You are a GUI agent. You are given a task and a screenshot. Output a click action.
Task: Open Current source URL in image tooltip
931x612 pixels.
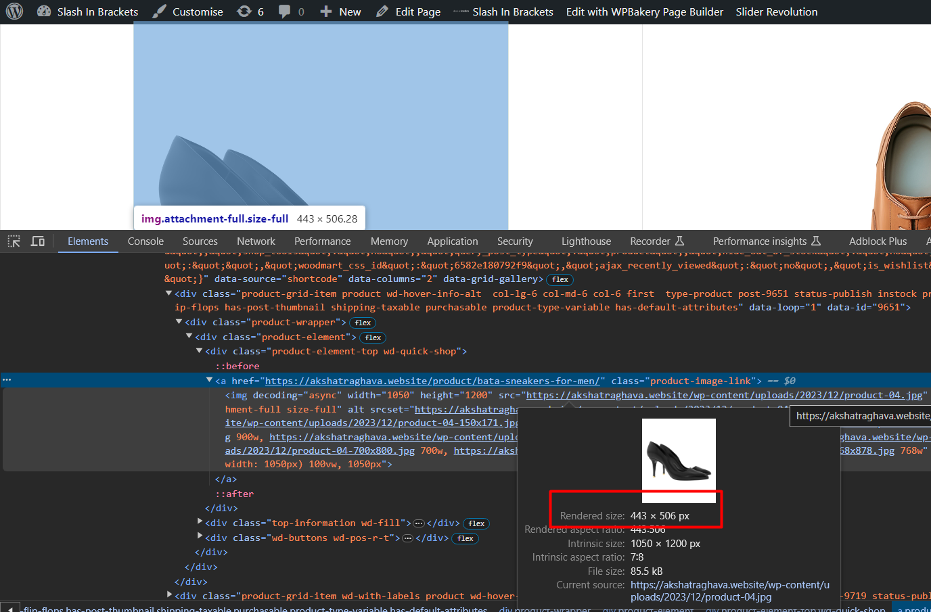click(730, 591)
